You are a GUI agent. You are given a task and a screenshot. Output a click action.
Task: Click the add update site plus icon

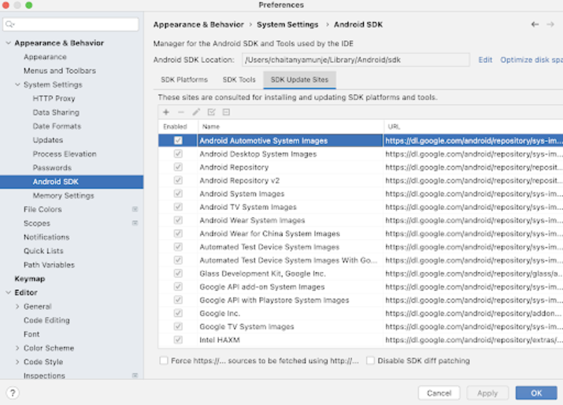[166, 112]
